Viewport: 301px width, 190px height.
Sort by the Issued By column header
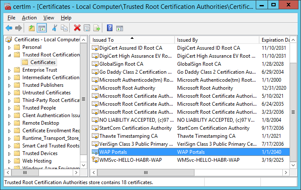click(217, 40)
